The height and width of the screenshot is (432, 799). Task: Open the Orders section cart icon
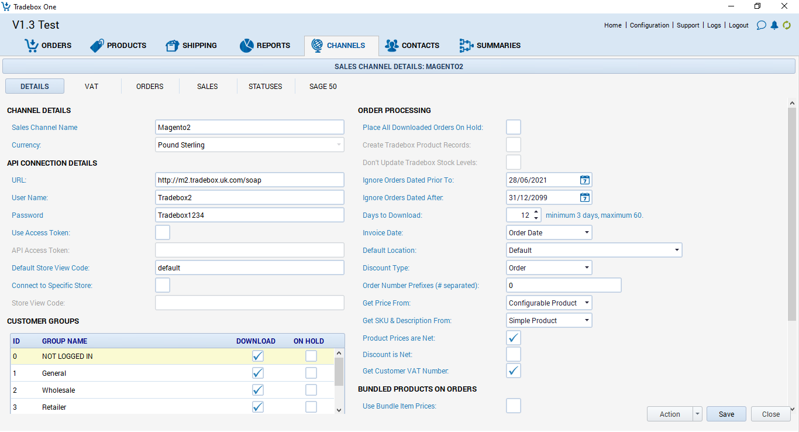tap(32, 45)
